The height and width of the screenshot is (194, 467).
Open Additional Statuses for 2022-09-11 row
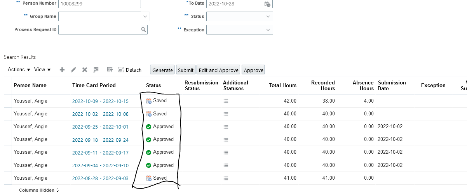[226, 153]
